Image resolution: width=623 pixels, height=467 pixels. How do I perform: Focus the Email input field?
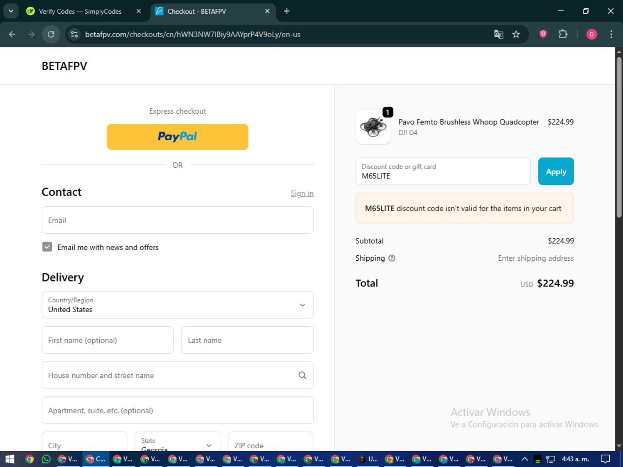pos(178,220)
